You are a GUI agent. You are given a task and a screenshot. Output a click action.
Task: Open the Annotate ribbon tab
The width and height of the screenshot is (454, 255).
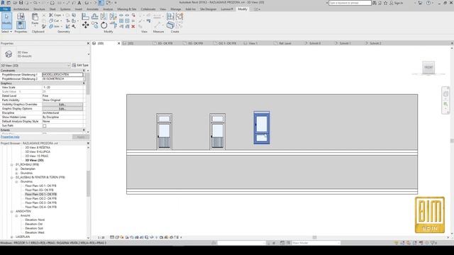click(92, 9)
